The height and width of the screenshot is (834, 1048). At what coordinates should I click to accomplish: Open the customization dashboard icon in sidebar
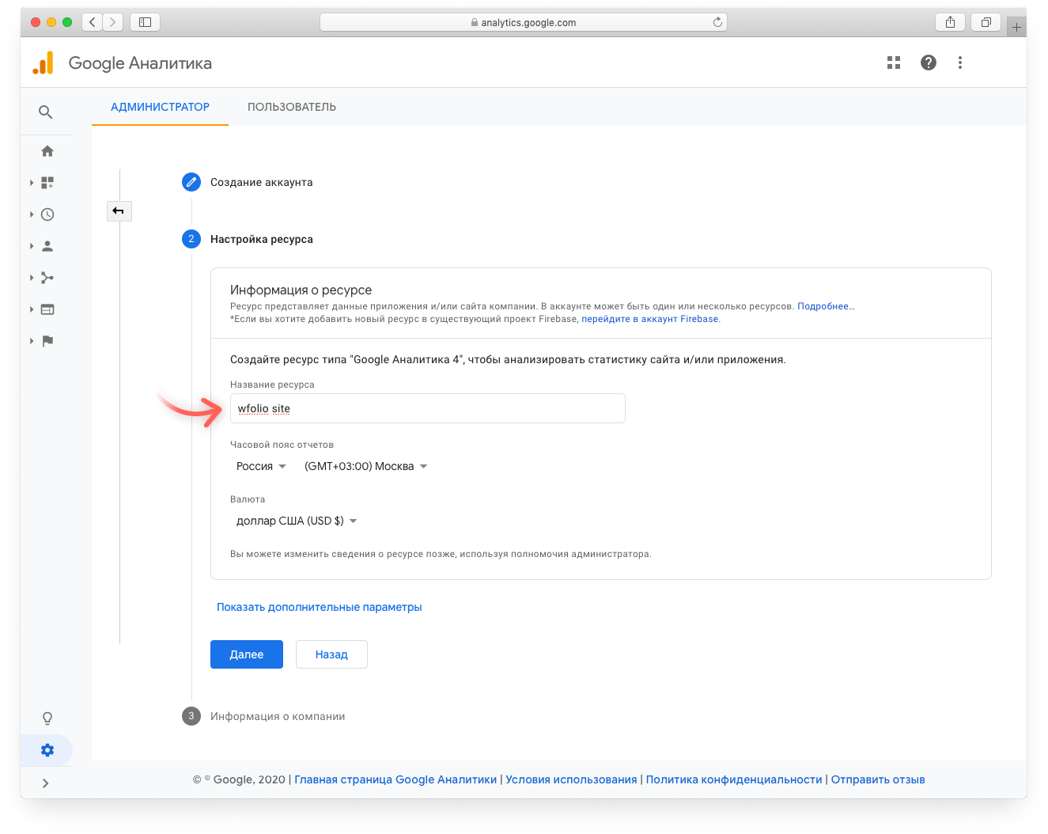coord(47,183)
